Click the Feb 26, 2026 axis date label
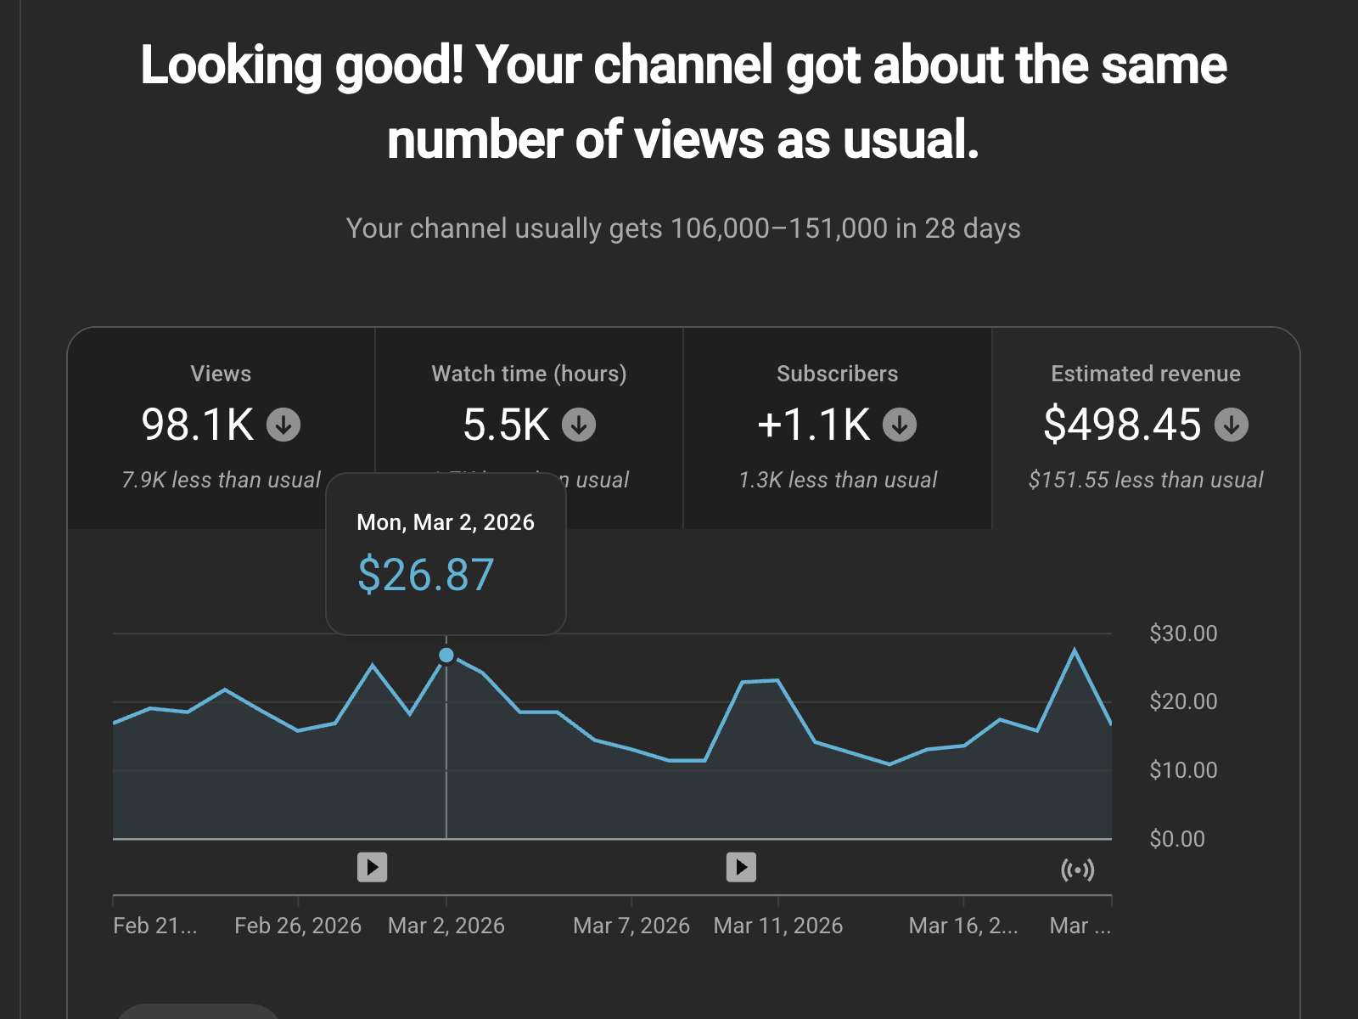The image size is (1358, 1019). [x=298, y=926]
